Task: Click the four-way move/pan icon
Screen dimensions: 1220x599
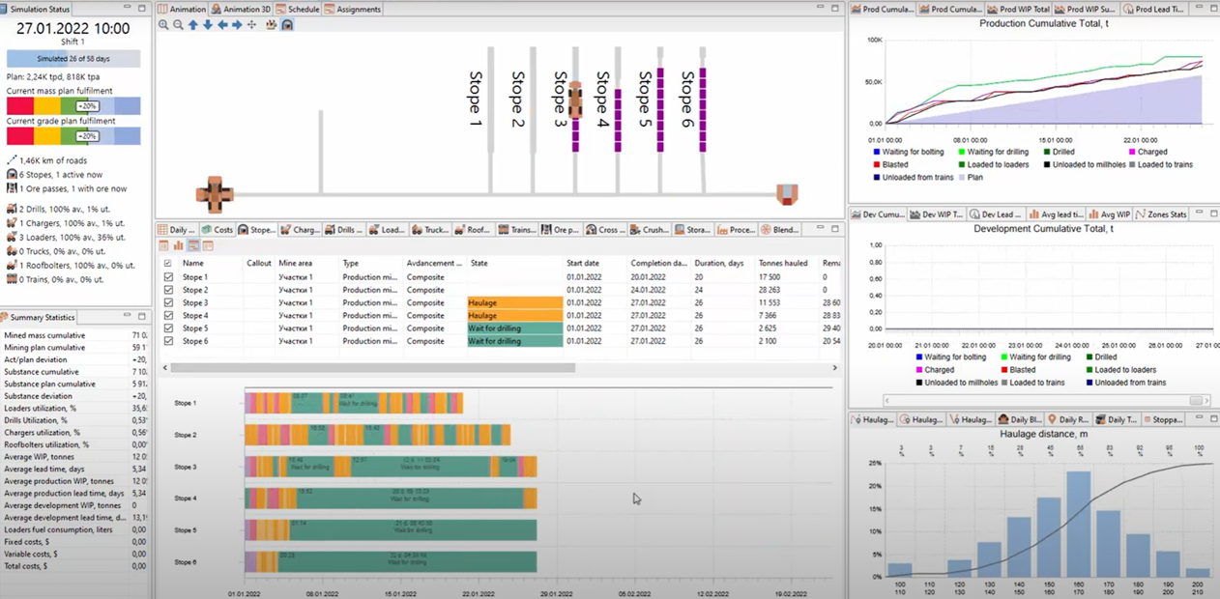Action: tap(251, 25)
